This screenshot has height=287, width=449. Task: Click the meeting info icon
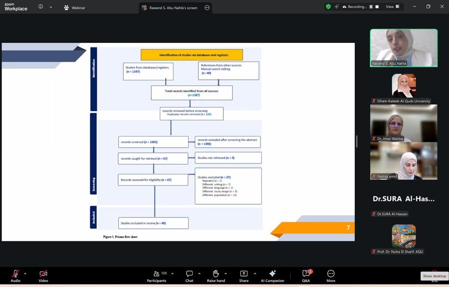pyautogui.click(x=40, y=7)
